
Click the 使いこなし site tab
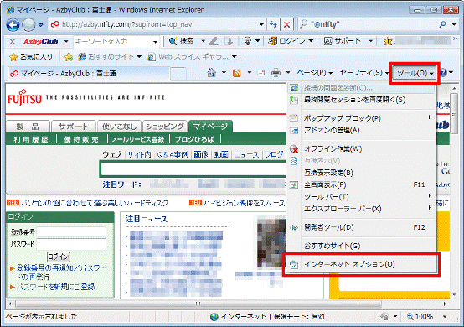coord(119,127)
